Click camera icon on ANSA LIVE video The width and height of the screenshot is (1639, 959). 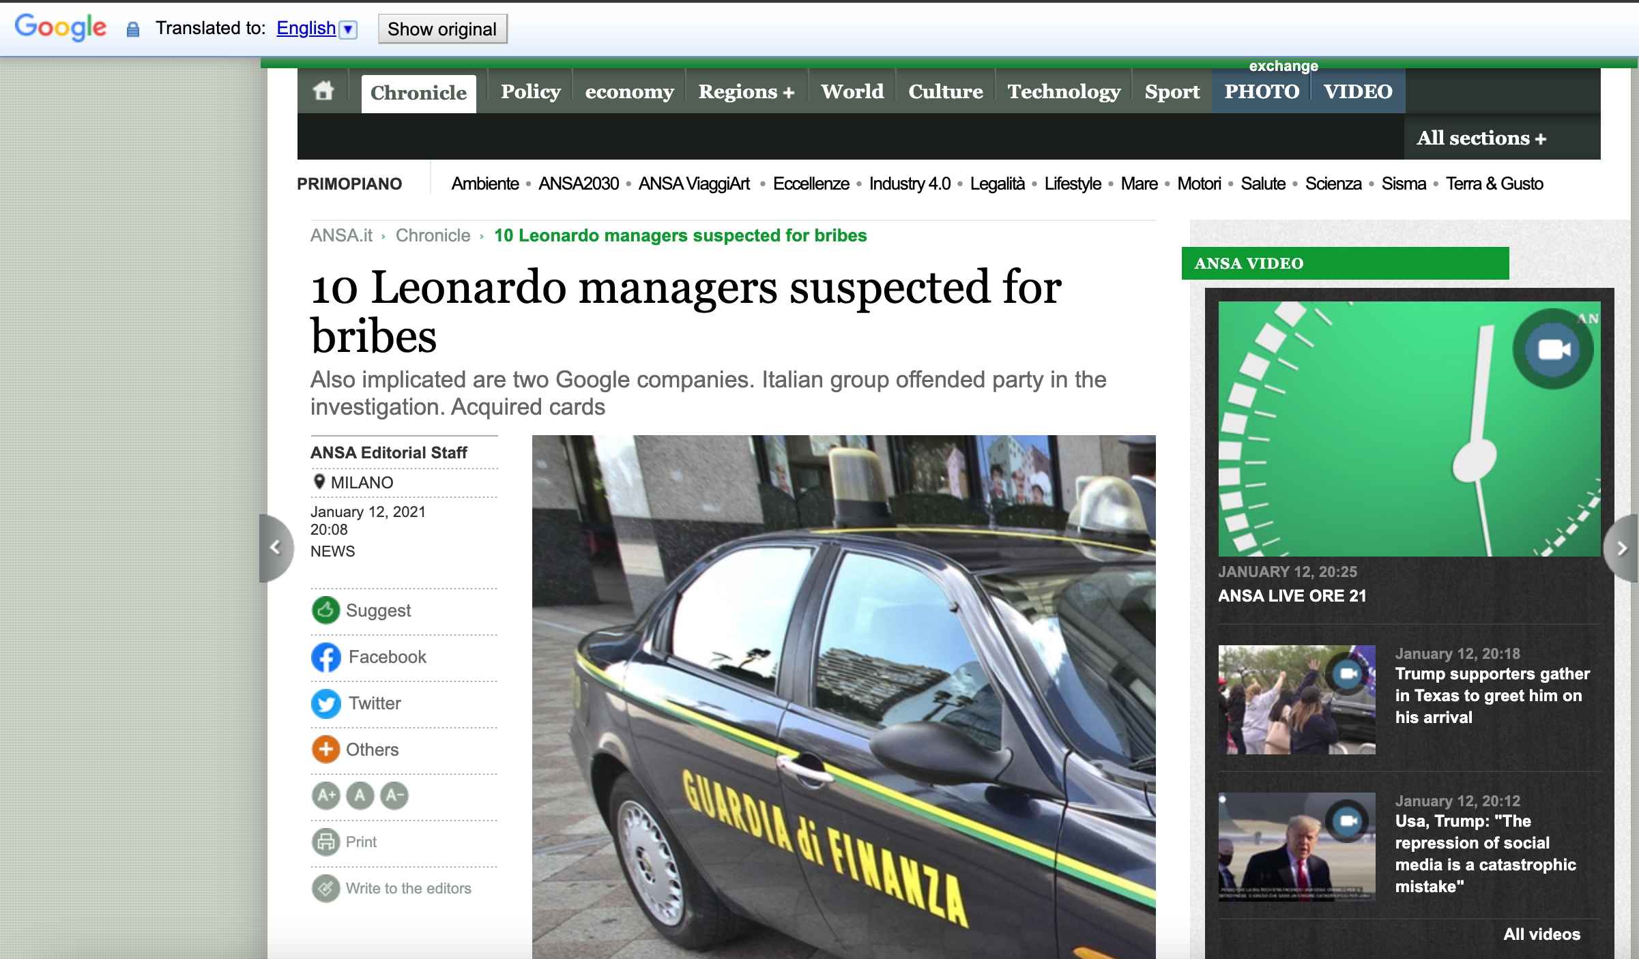pyautogui.click(x=1554, y=349)
